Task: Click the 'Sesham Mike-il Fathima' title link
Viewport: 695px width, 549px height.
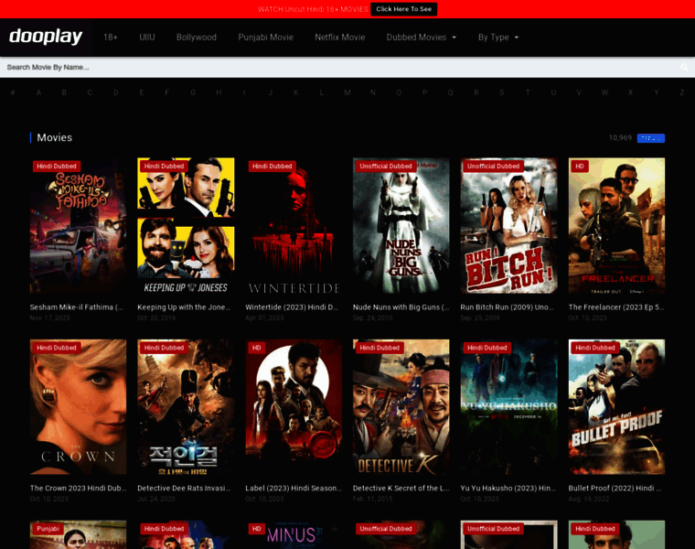Action: tap(76, 307)
